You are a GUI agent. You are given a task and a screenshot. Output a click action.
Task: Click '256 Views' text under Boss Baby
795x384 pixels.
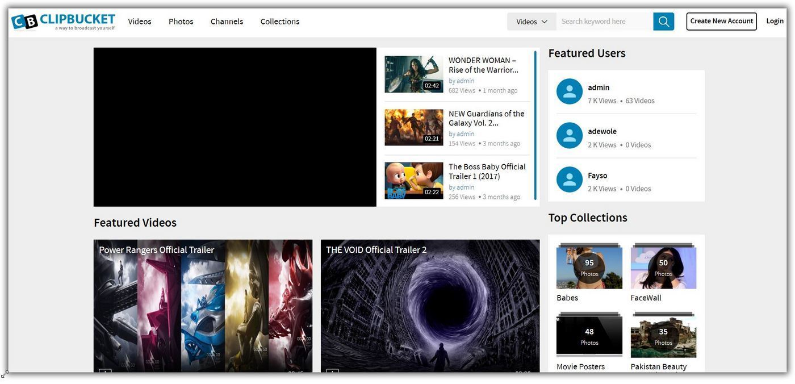coord(462,197)
